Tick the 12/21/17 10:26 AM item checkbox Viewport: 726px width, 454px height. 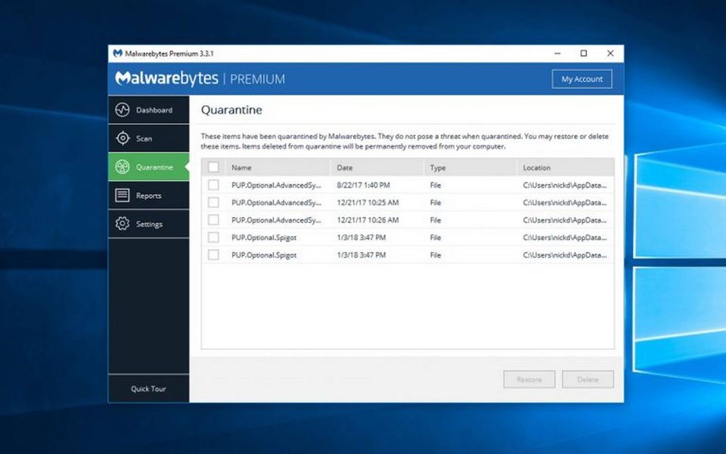pos(213,219)
